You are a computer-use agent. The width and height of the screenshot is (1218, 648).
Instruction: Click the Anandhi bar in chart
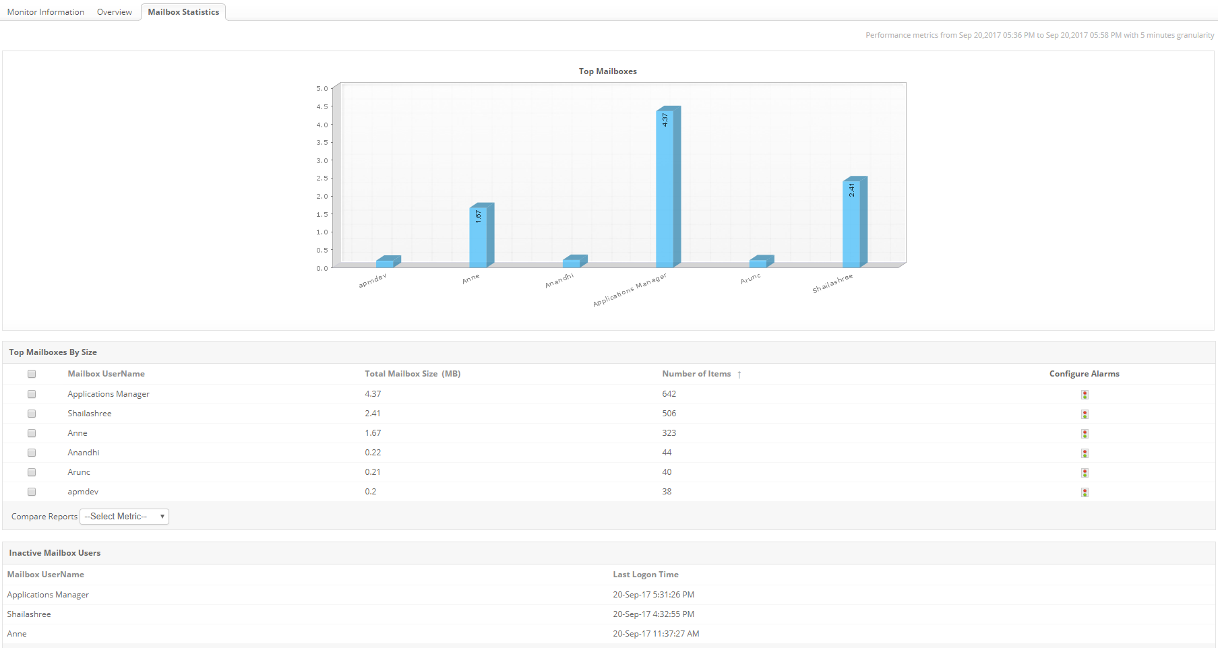(575, 261)
